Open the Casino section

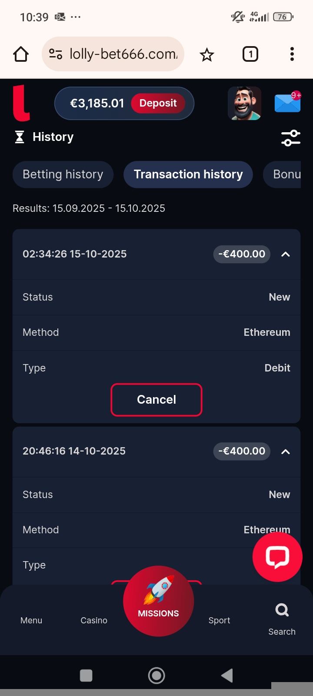coord(94,620)
